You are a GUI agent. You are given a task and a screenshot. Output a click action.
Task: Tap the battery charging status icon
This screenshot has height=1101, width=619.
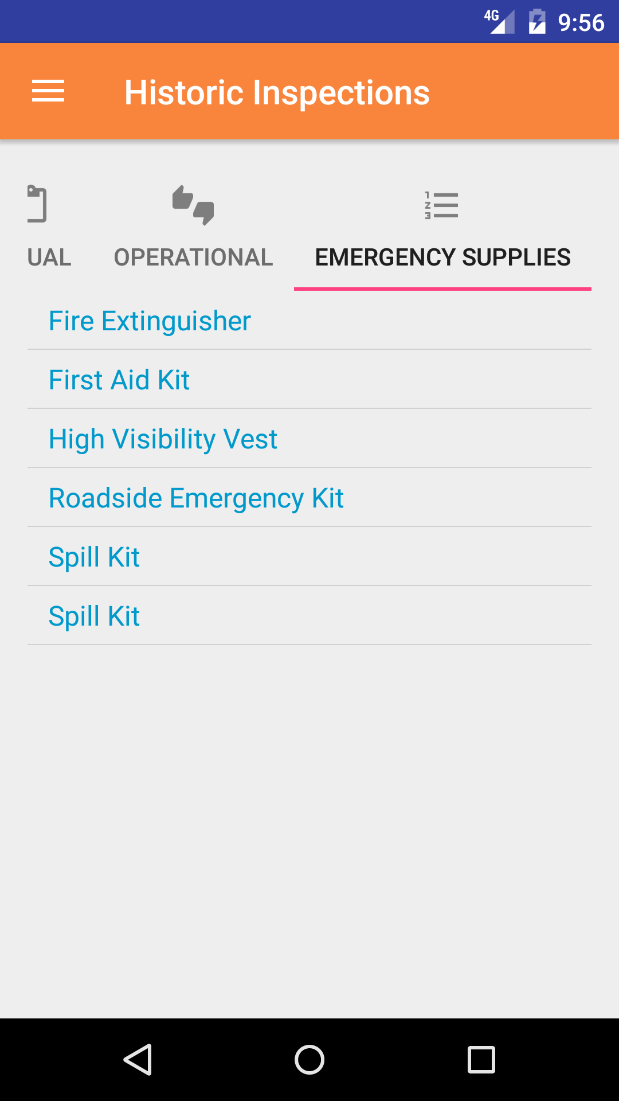tap(537, 22)
